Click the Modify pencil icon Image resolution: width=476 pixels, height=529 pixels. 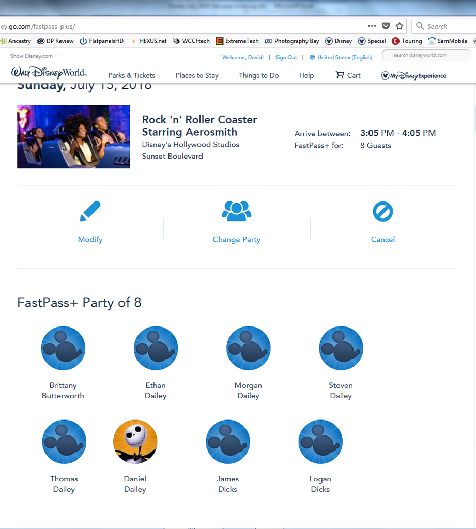90,211
